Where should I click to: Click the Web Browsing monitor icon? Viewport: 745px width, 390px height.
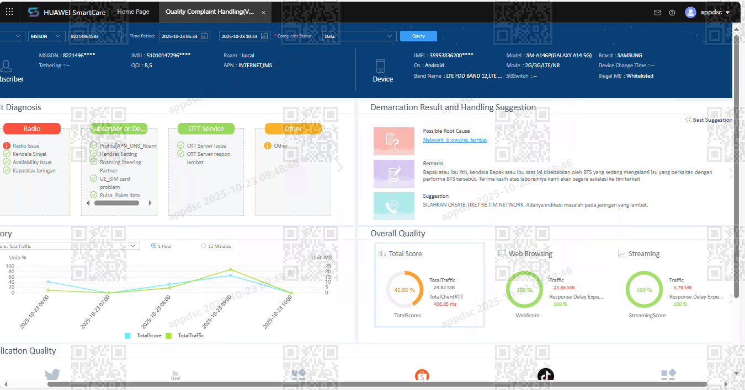502,254
